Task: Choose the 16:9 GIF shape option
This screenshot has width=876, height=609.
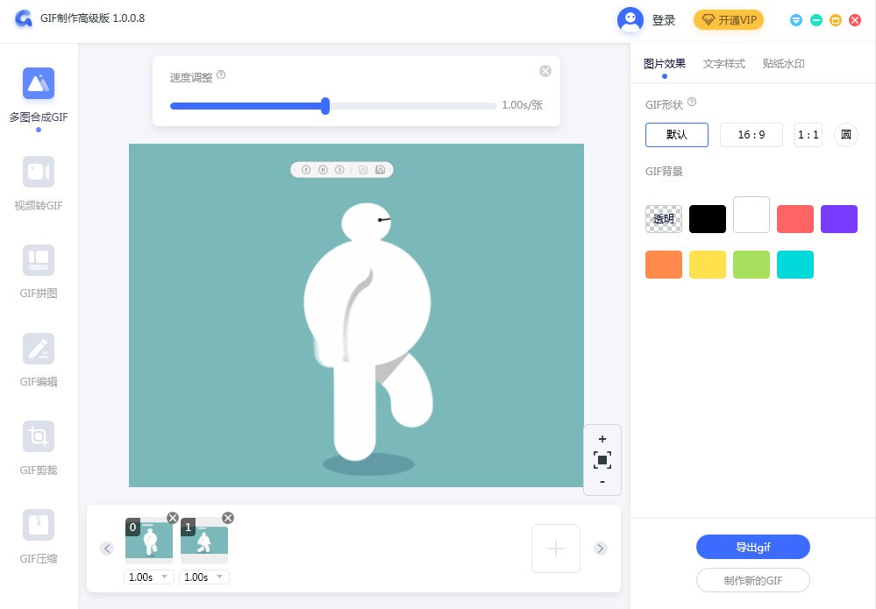Action: pos(751,135)
